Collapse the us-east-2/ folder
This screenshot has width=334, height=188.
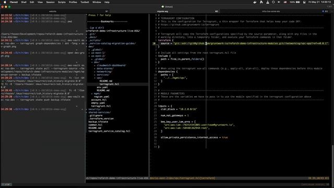(x=98, y=56)
